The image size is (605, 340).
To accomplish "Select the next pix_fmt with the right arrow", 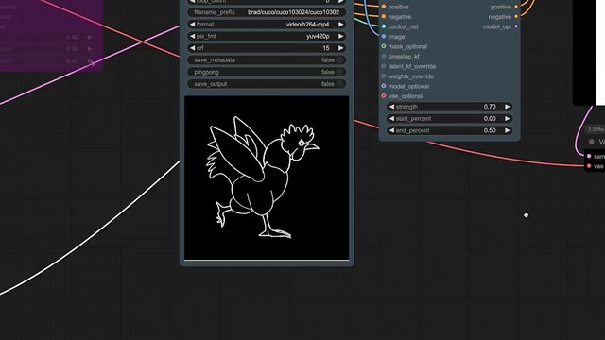I will tap(341, 36).
